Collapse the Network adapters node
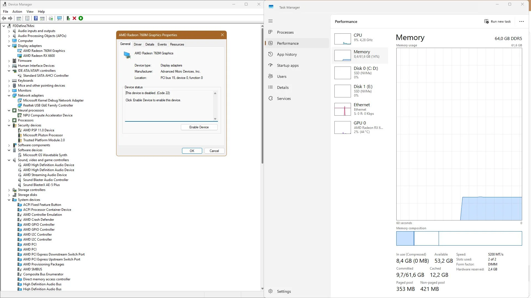This screenshot has height=298, width=531. pos(9,96)
